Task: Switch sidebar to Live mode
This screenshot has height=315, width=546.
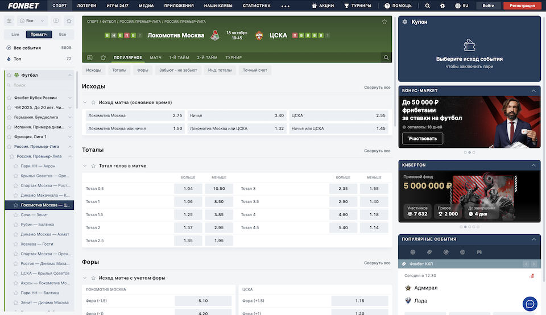Action: coord(15,35)
